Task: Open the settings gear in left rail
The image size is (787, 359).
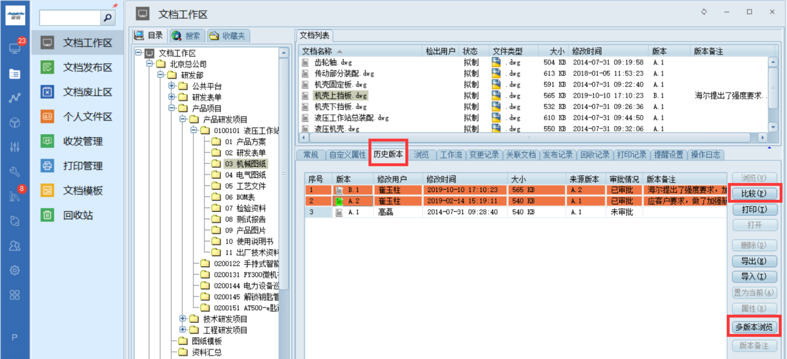Action: [15, 270]
